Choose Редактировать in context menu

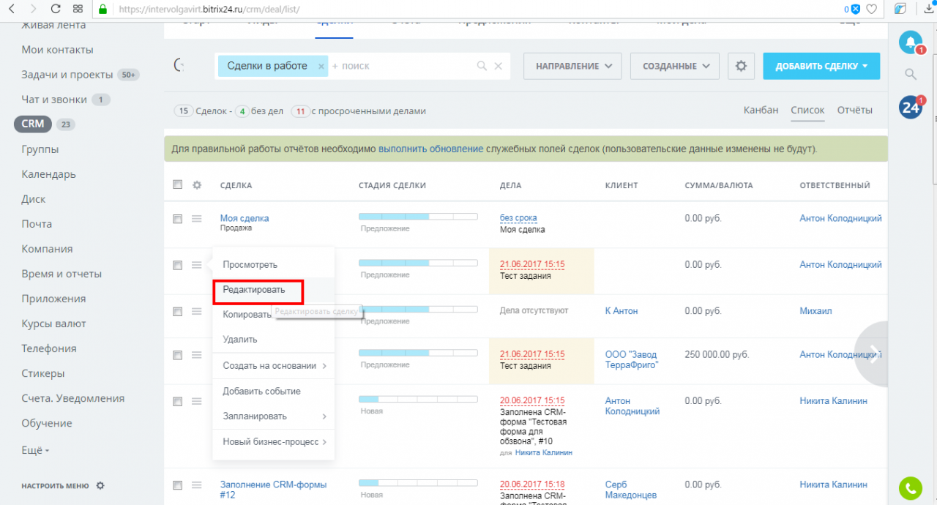254,290
